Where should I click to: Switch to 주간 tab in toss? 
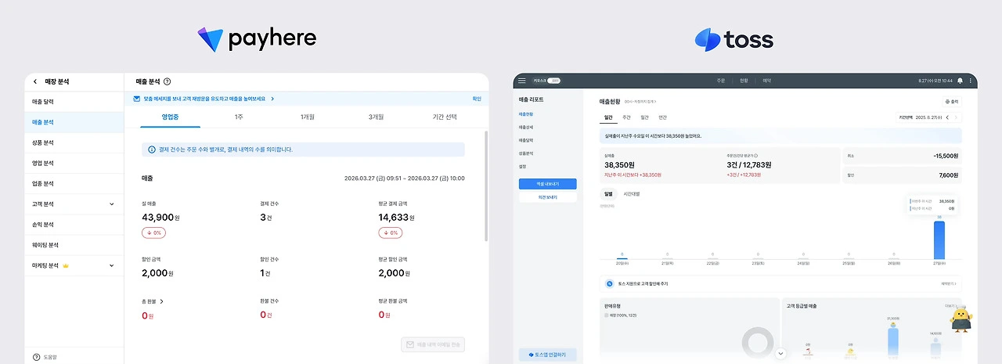[x=626, y=117]
